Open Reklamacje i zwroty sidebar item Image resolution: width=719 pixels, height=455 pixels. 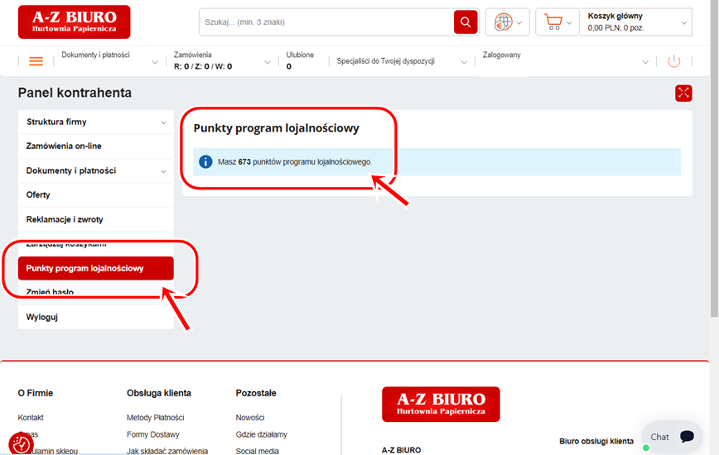pos(96,219)
